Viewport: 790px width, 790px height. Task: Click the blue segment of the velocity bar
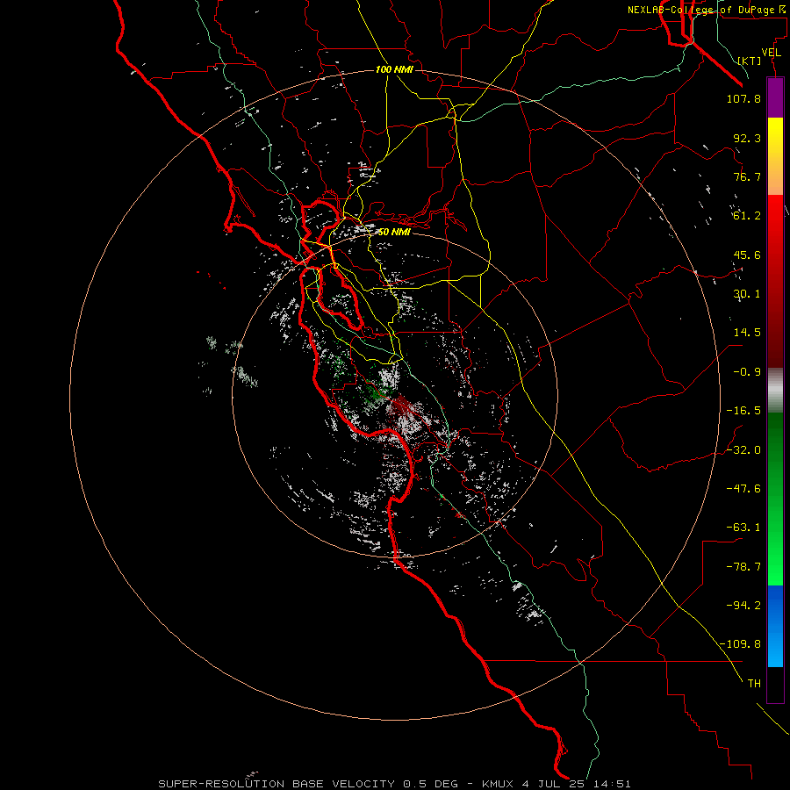coord(775,626)
